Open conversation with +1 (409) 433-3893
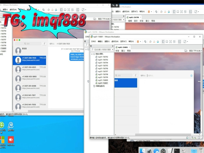 [x=29, y=76]
